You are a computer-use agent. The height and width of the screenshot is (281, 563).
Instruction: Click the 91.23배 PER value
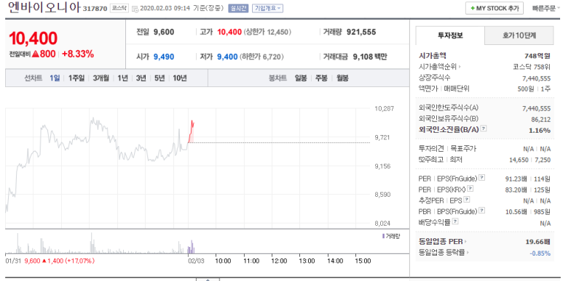[x=516, y=179]
